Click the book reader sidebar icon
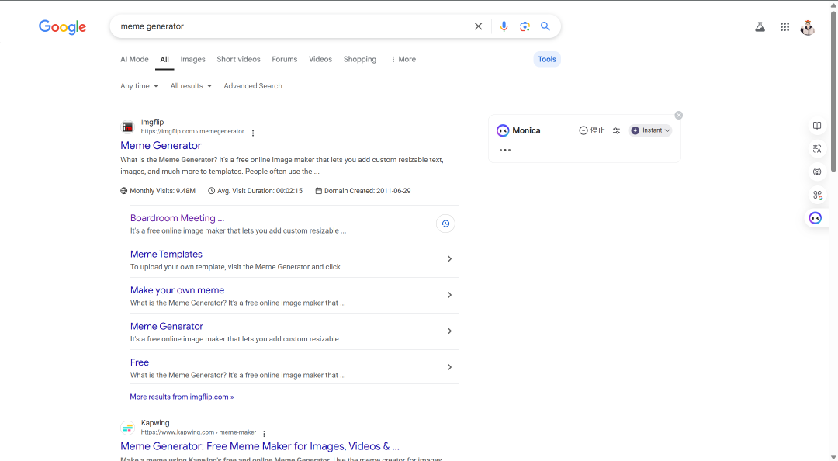The height and width of the screenshot is (461, 838). tap(817, 126)
